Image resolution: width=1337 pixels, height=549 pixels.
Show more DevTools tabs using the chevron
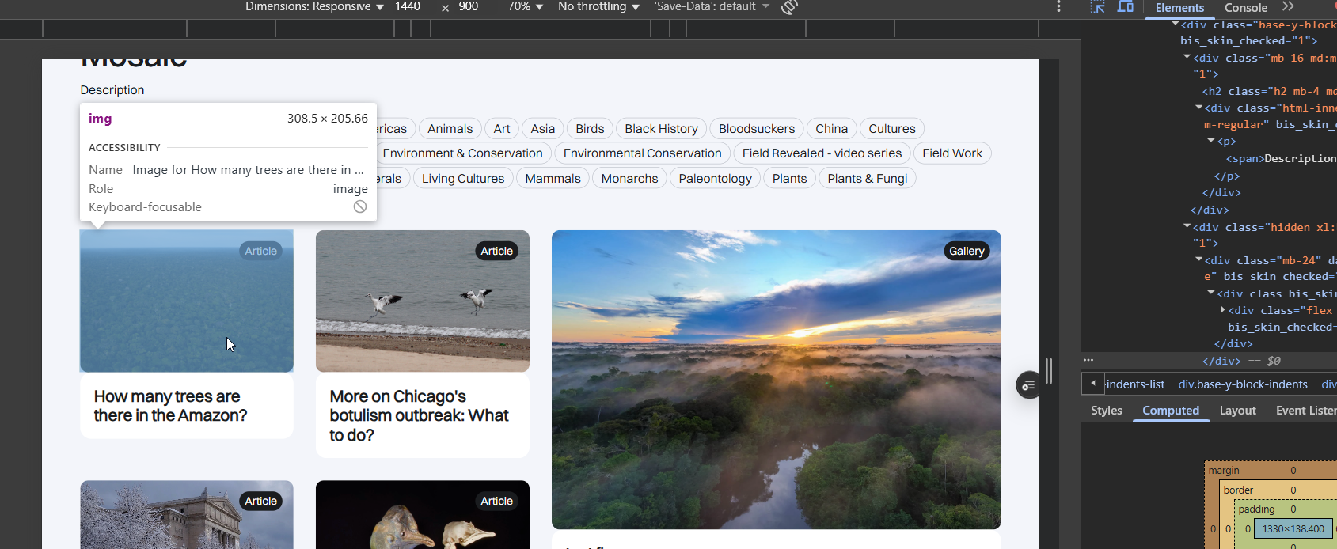[1288, 7]
